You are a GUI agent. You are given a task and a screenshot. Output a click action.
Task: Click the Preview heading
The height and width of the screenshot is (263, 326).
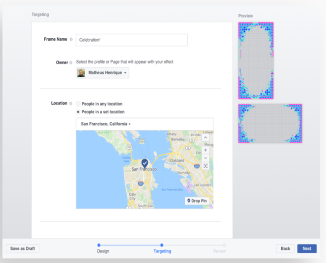point(246,16)
